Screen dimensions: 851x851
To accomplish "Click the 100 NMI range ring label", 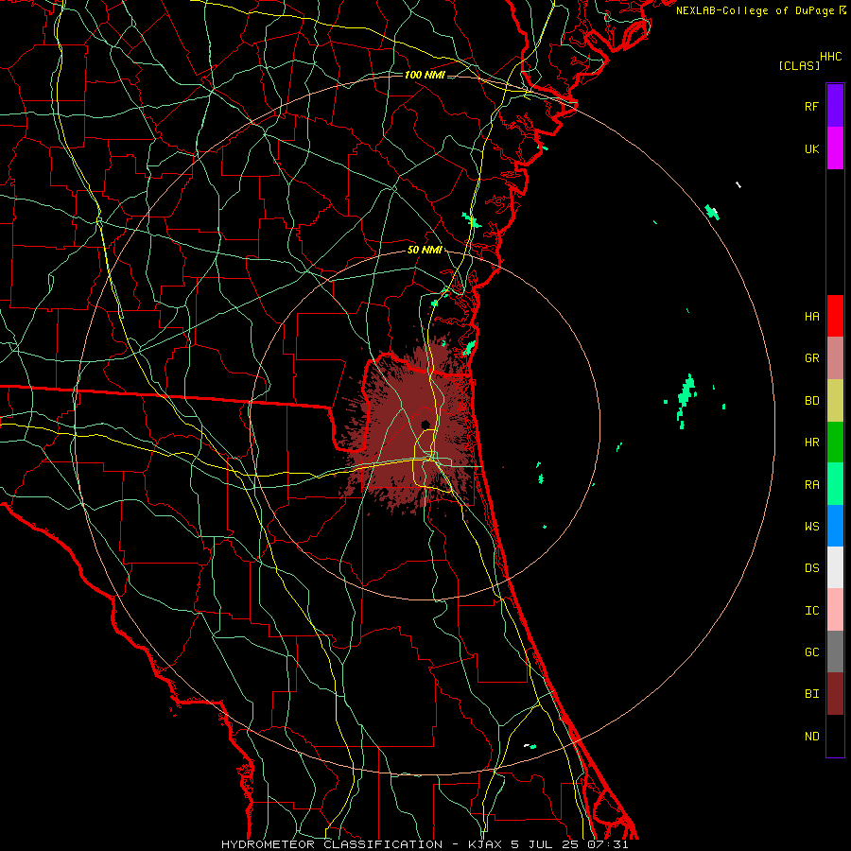I will (x=425, y=75).
